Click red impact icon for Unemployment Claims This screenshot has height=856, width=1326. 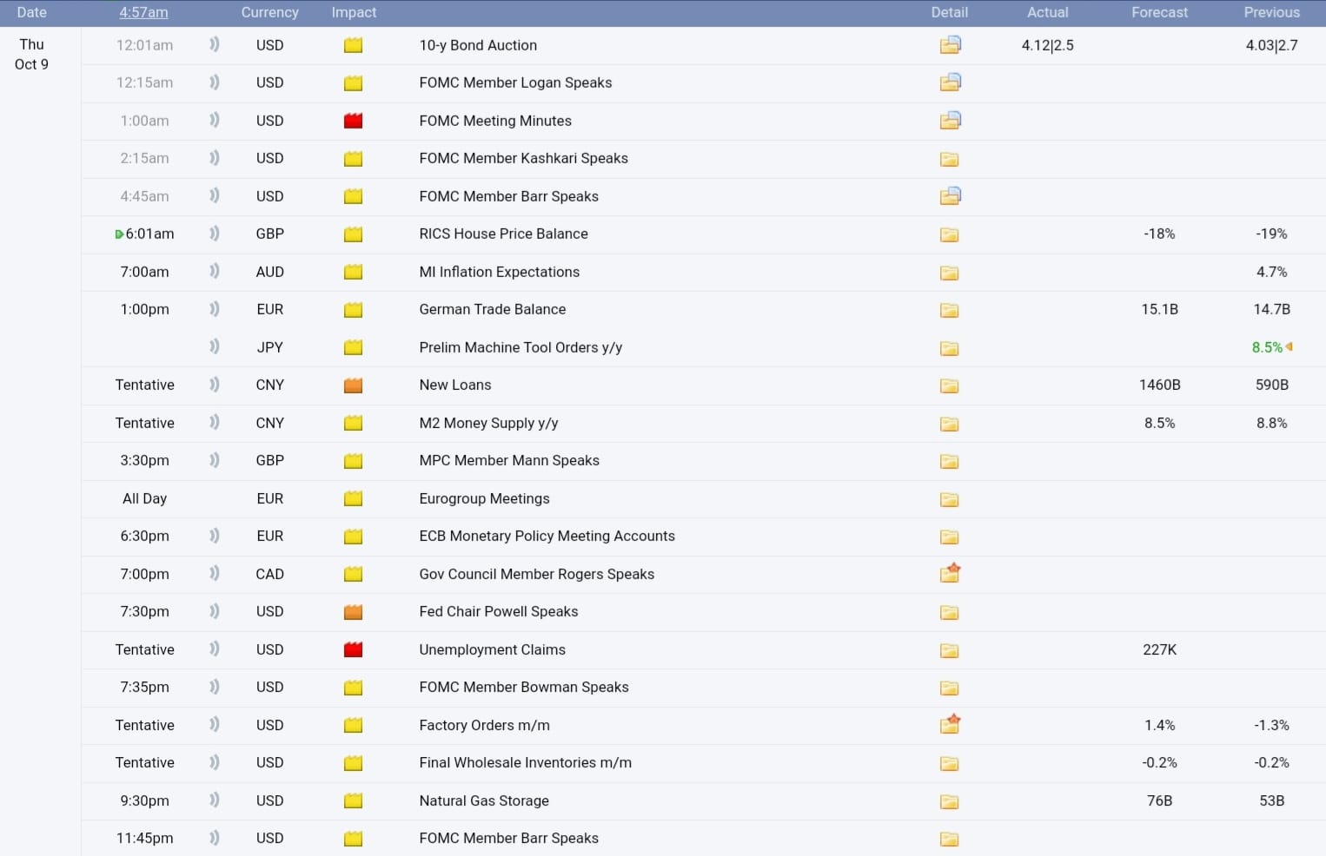353,649
